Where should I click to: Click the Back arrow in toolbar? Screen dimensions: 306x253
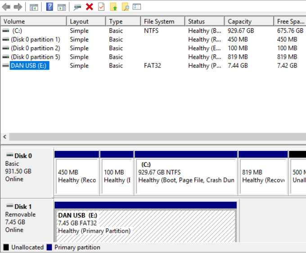6,7
